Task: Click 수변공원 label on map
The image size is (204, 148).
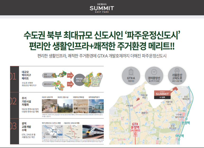Action: [x=130, y=105]
